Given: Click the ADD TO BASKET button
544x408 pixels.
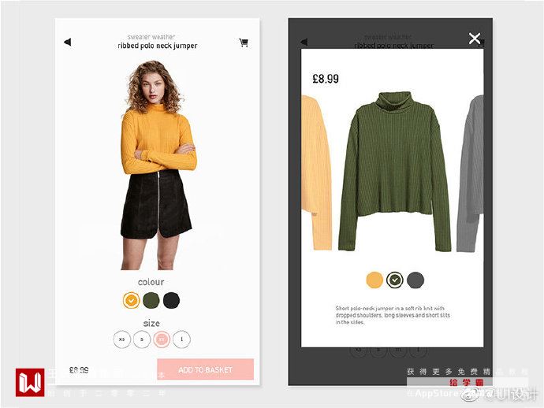Looking at the screenshot, I should tap(206, 369).
